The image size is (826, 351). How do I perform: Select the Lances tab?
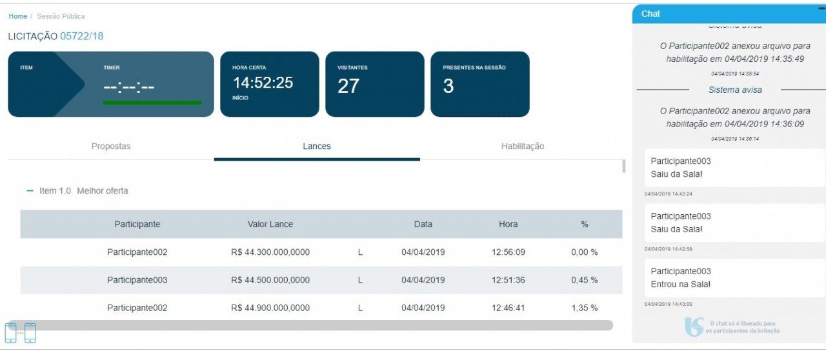click(x=316, y=146)
